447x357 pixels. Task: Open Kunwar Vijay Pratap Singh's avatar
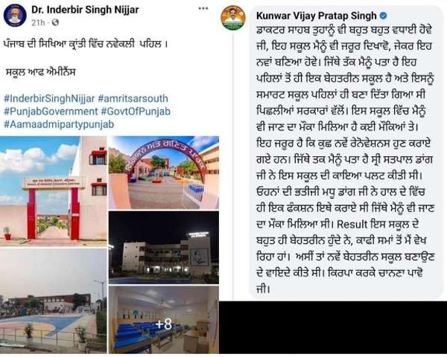click(233, 17)
